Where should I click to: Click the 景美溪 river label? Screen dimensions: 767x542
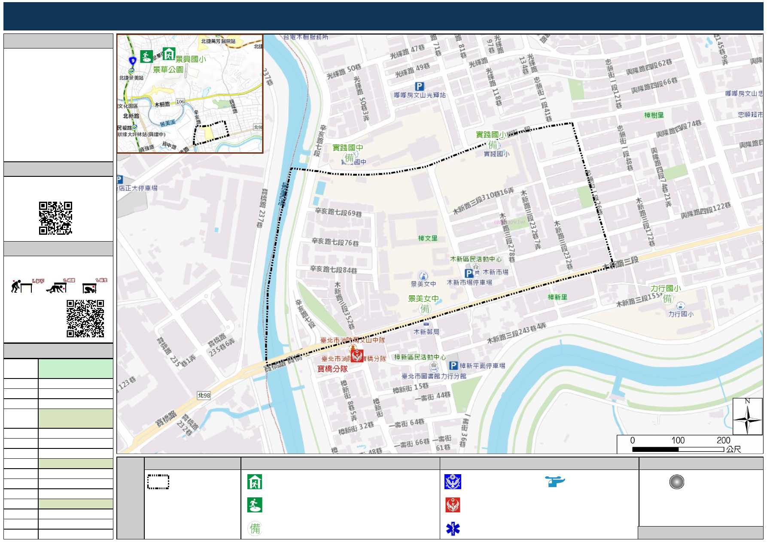[x=283, y=194]
